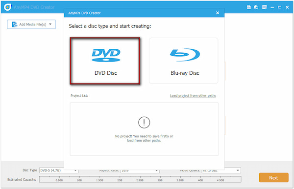Click the No project warning icon
The image size is (294, 189).
pyautogui.click(x=144, y=123)
